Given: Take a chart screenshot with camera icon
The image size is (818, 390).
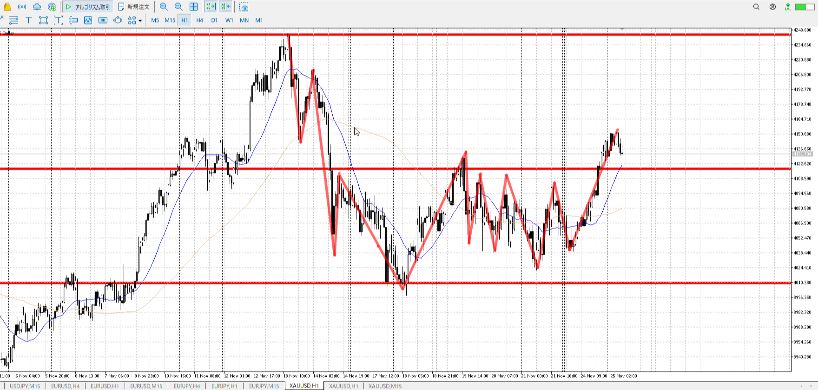Looking at the screenshot, I should tap(244, 7).
